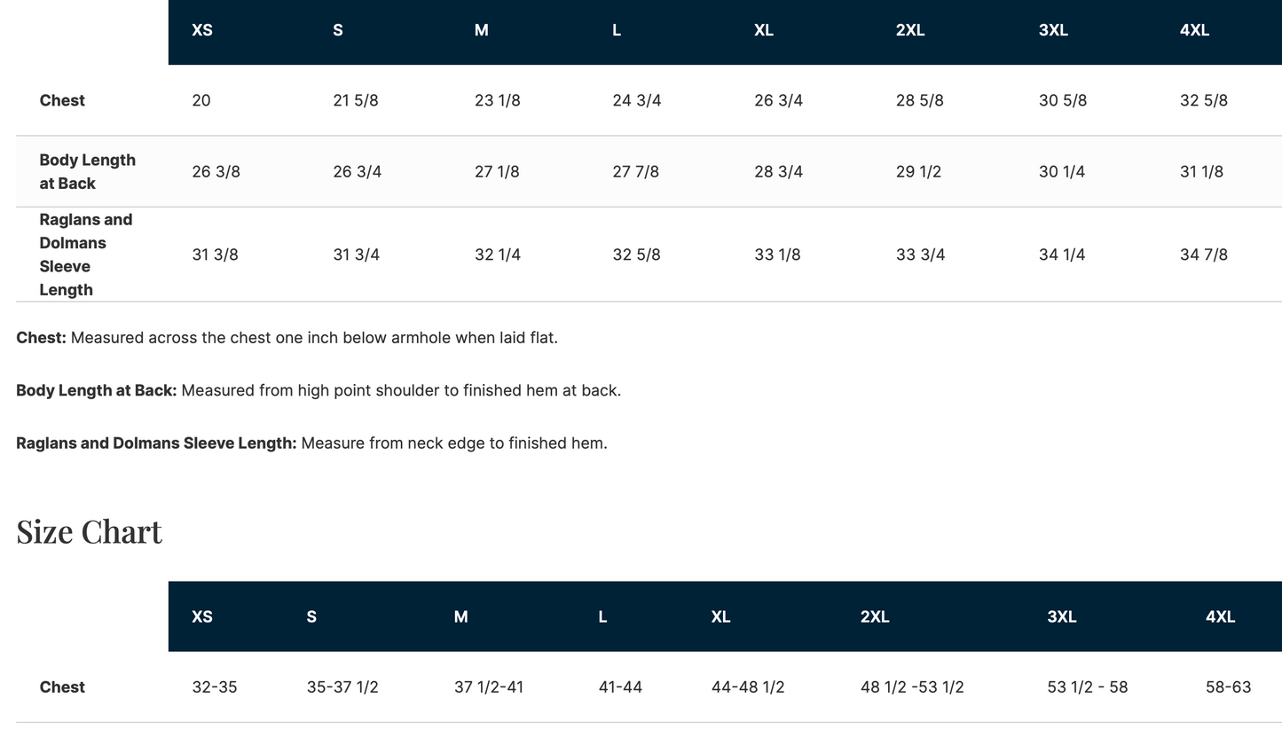Image resolution: width=1282 pixels, height=737 pixels.
Task: Click the chest range 58-63
Action: [x=1228, y=687]
